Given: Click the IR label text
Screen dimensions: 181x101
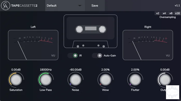Looking at the screenshot, I should [x=80, y=56].
